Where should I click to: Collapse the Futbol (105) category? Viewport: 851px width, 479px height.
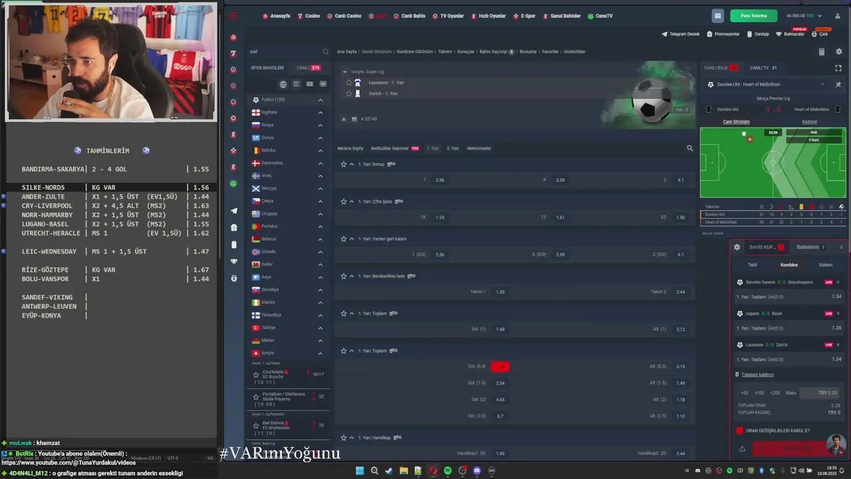coord(320,100)
